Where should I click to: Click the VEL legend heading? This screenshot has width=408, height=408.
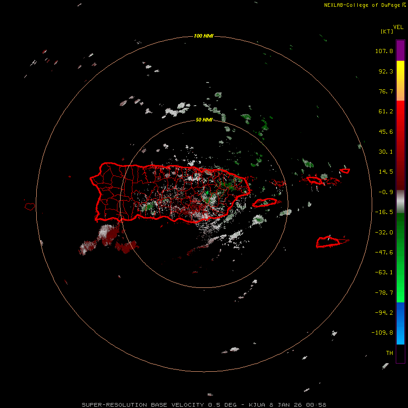398,27
